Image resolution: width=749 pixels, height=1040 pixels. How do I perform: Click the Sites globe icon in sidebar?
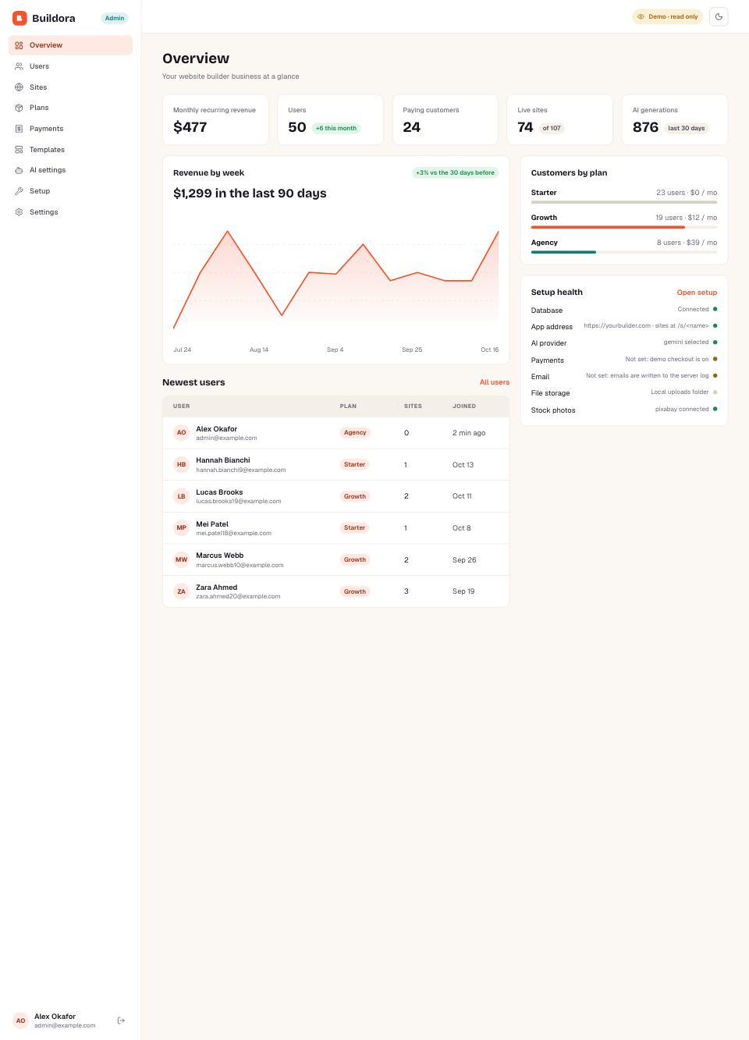[19, 87]
